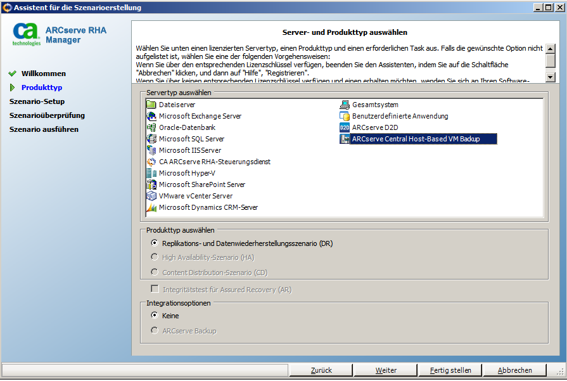Click the green arrow next to Produkttyp
567x381 pixels.
click(x=12, y=87)
